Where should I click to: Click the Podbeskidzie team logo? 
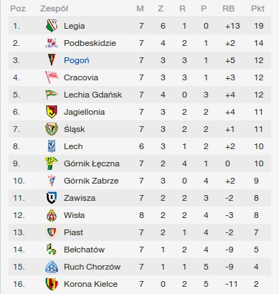click(52, 43)
